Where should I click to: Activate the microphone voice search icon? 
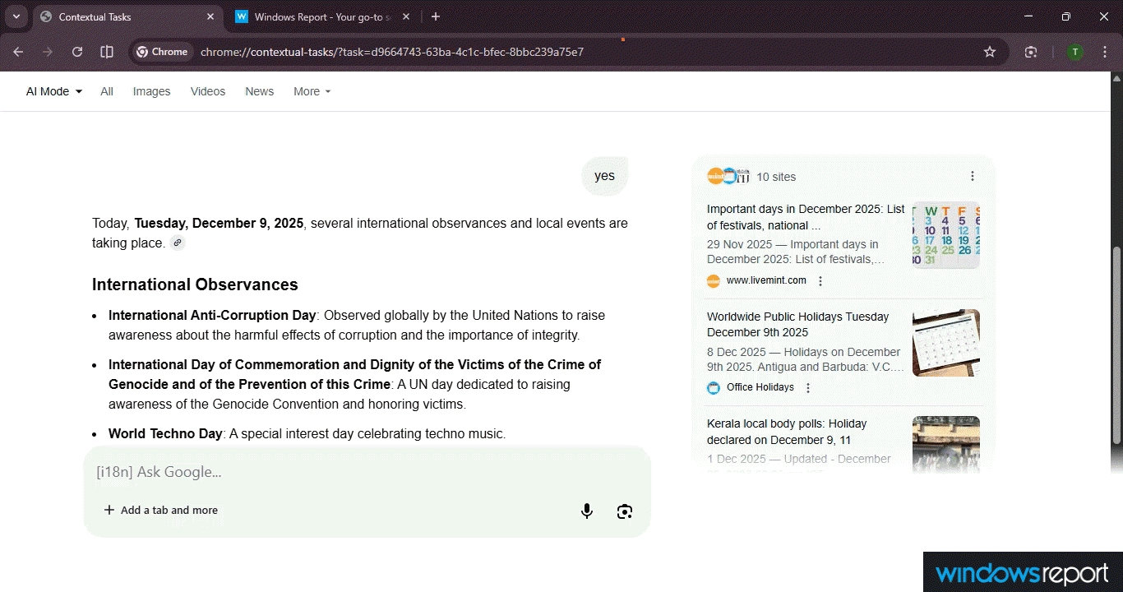586,511
